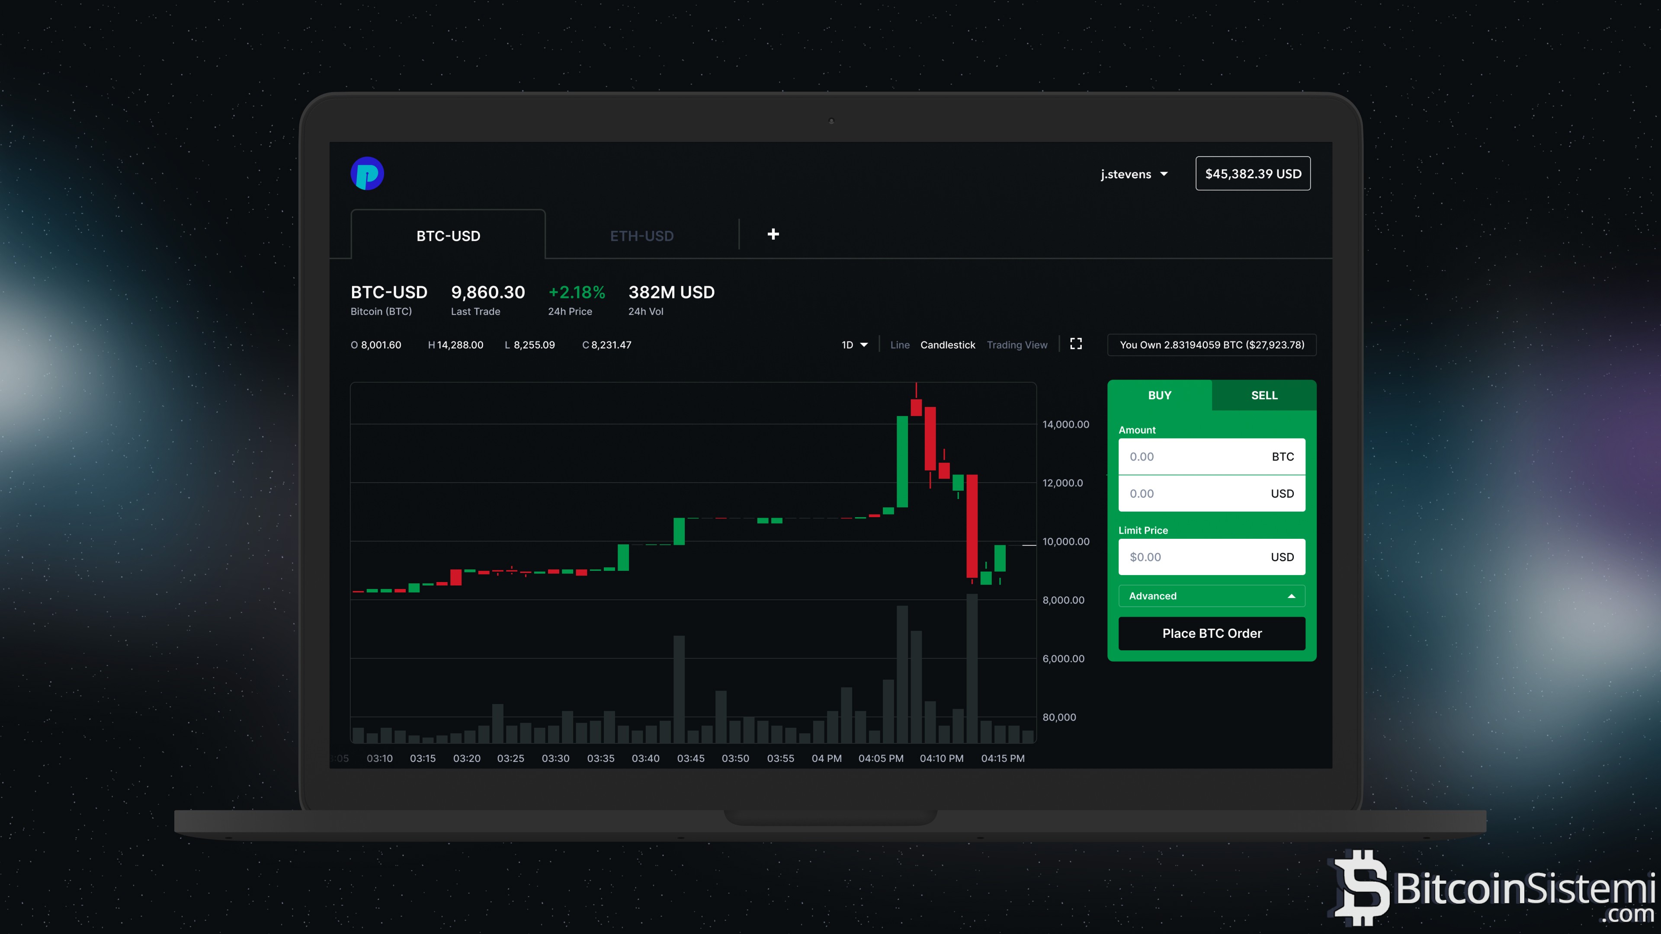
Task: Focus the Limit Price input field
Action: click(x=1193, y=557)
